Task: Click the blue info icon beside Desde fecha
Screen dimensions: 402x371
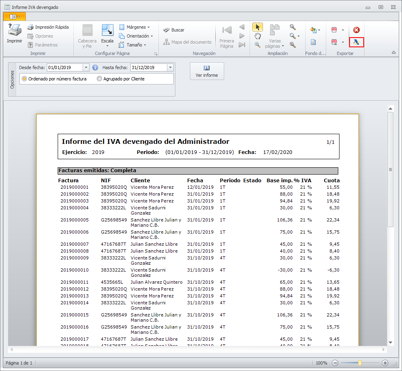Action: (x=96, y=67)
